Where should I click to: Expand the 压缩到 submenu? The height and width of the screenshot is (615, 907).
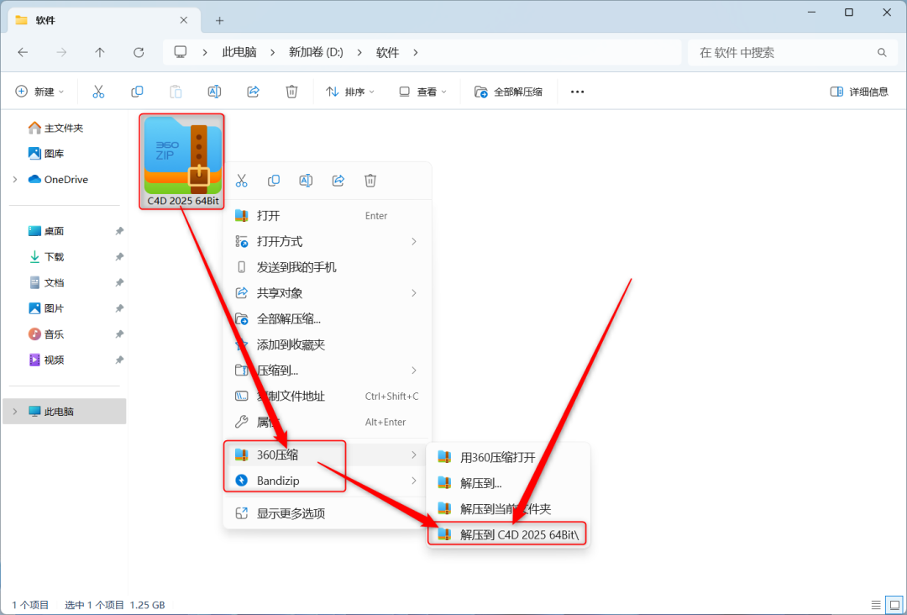click(413, 371)
